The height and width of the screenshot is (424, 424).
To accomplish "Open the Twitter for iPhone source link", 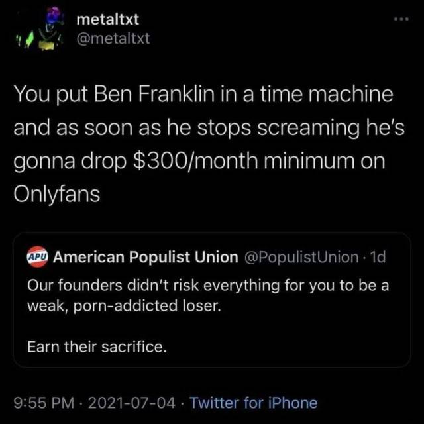I will [253, 402].
